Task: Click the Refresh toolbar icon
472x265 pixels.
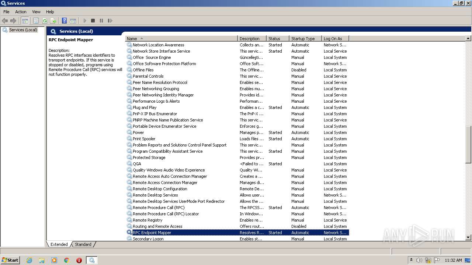Action: click(45, 21)
